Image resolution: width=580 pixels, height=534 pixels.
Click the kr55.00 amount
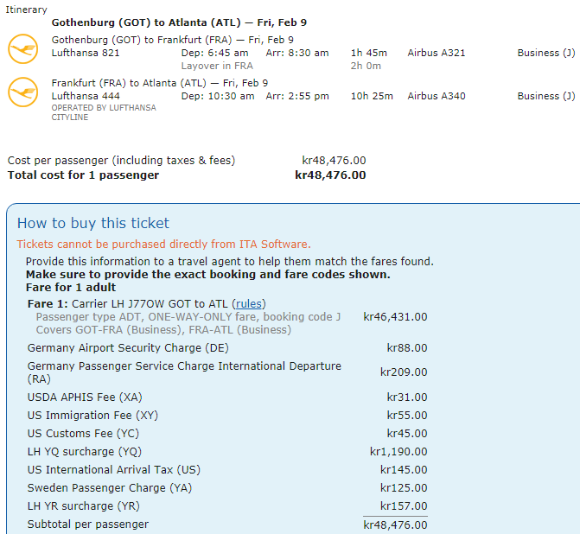click(407, 416)
